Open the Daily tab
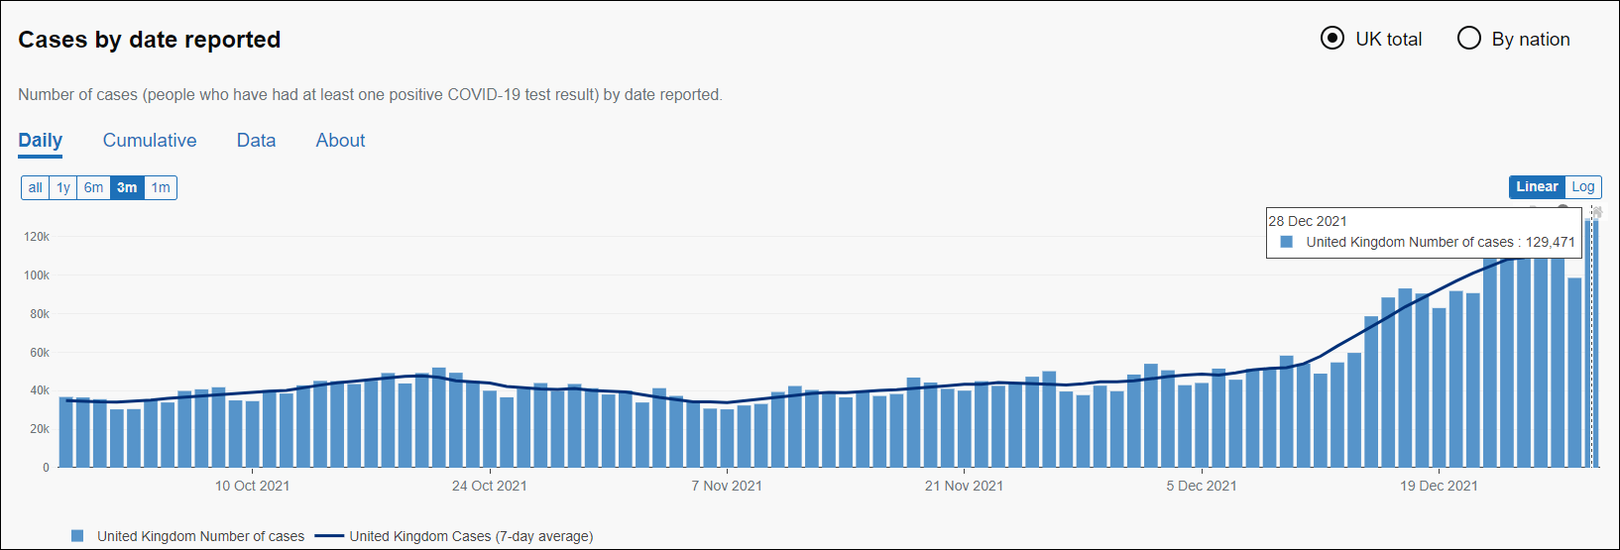Viewport: 1620px width, 550px height. pos(41,141)
